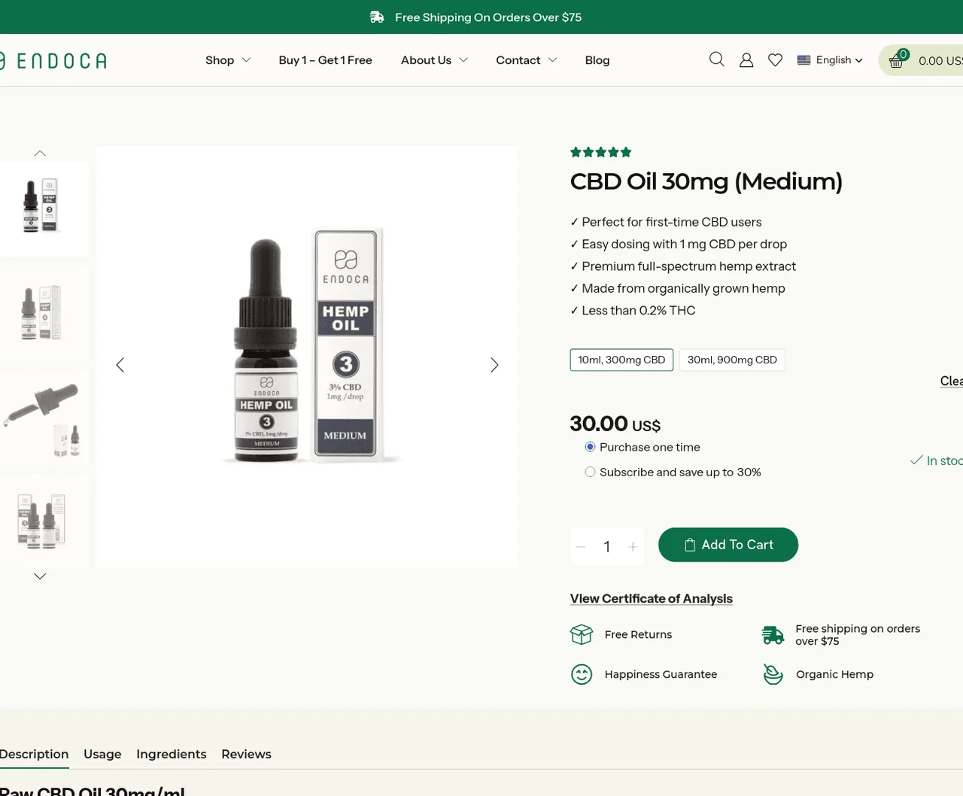Click the Endoca logo

click(x=53, y=60)
